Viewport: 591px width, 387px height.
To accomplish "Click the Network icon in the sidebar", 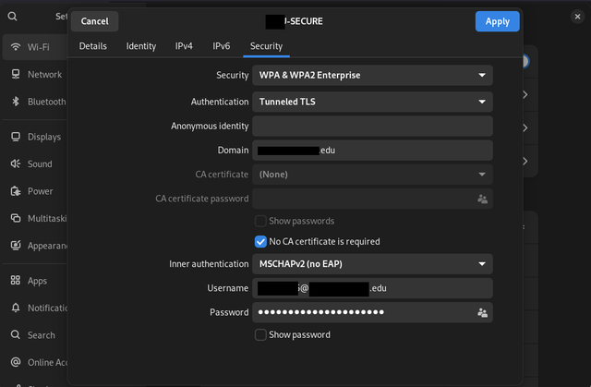I will tap(16, 74).
